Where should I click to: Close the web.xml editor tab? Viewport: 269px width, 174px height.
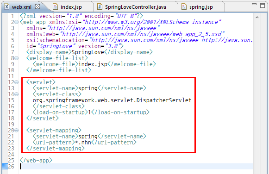point(38,6)
